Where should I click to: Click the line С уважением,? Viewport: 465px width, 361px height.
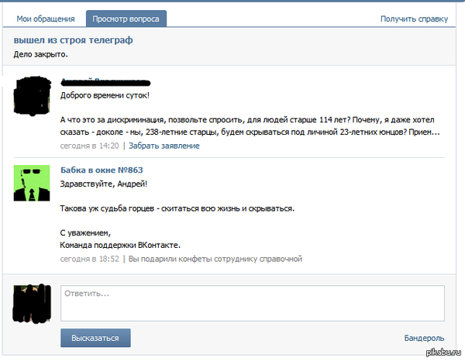pyautogui.click(x=85, y=233)
